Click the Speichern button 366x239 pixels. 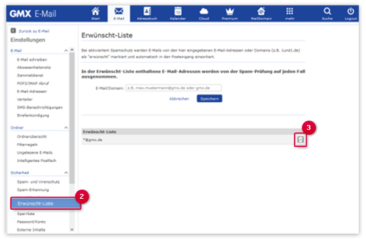pyautogui.click(x=209, y=99)
